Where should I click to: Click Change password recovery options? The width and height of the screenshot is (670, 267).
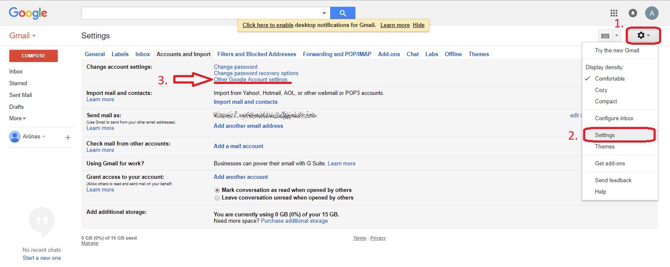[x=256, y=73]
